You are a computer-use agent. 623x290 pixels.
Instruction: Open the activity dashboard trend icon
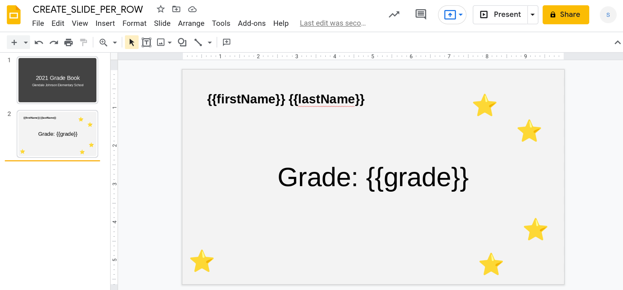pos(394,15)
